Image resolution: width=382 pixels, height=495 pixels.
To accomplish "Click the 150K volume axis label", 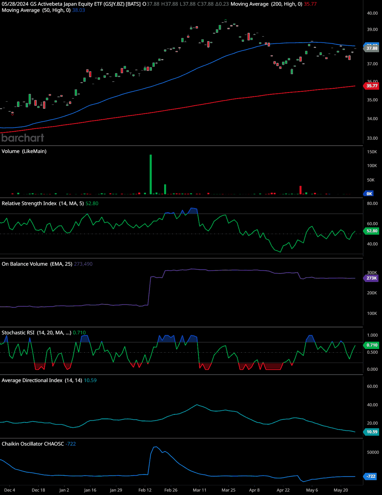I will point(372,152).
